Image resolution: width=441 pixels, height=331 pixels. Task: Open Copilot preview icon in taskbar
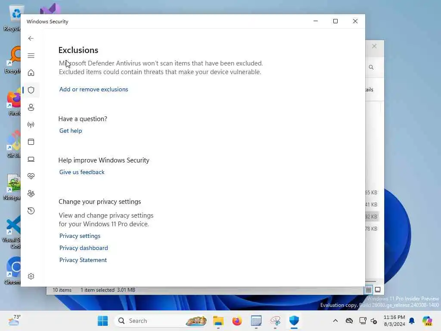pos(427,321)
